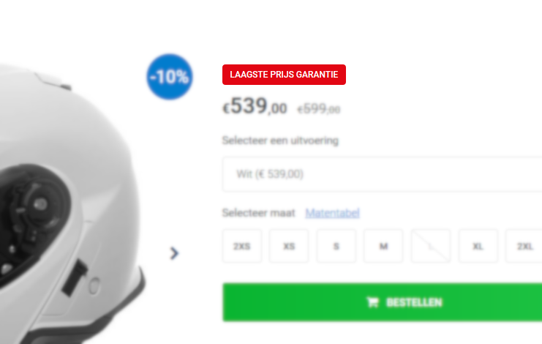Image resolution: width=542 pixels, height=344 pixels.
Task: Choose size 2XL
Action: point(524,246)
